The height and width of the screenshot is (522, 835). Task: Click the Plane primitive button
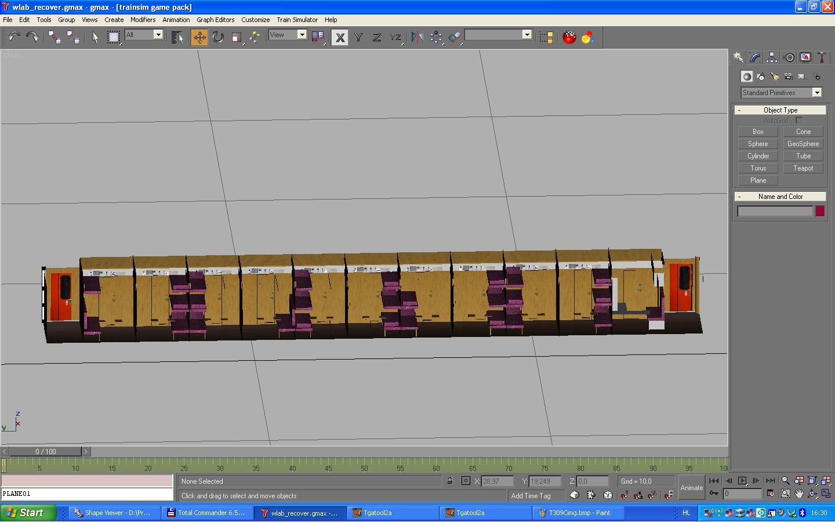point(758,180)
